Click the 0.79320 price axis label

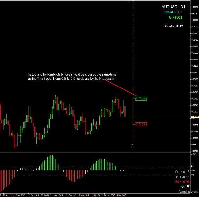click(x=195, y=33)
